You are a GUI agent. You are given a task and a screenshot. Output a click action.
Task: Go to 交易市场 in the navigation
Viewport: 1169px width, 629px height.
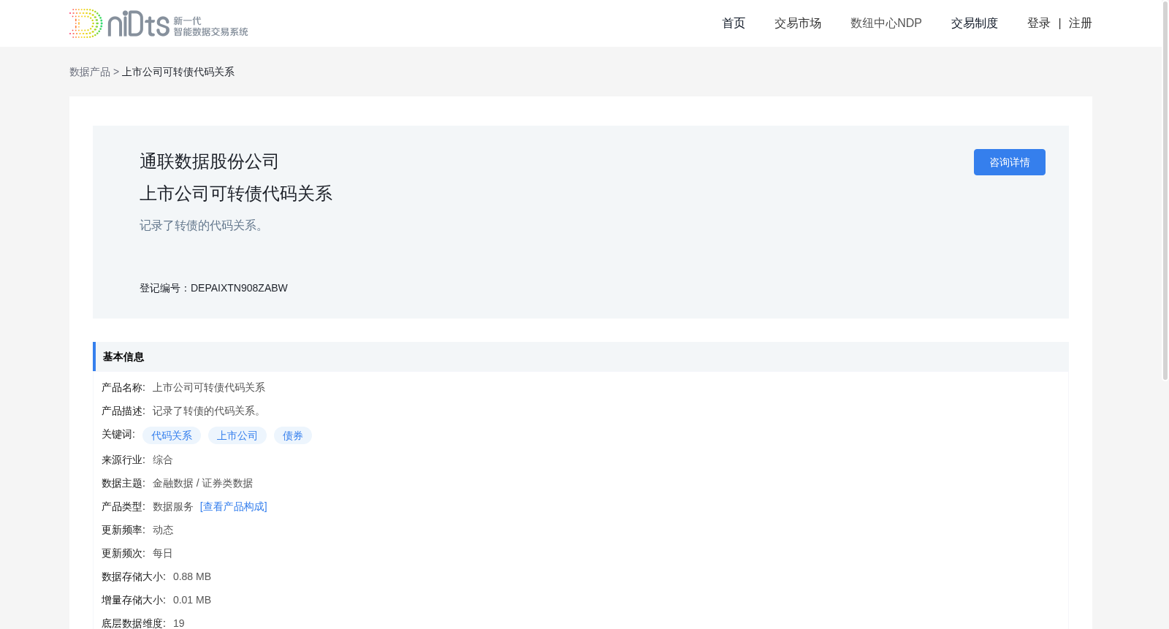(798, 23)
